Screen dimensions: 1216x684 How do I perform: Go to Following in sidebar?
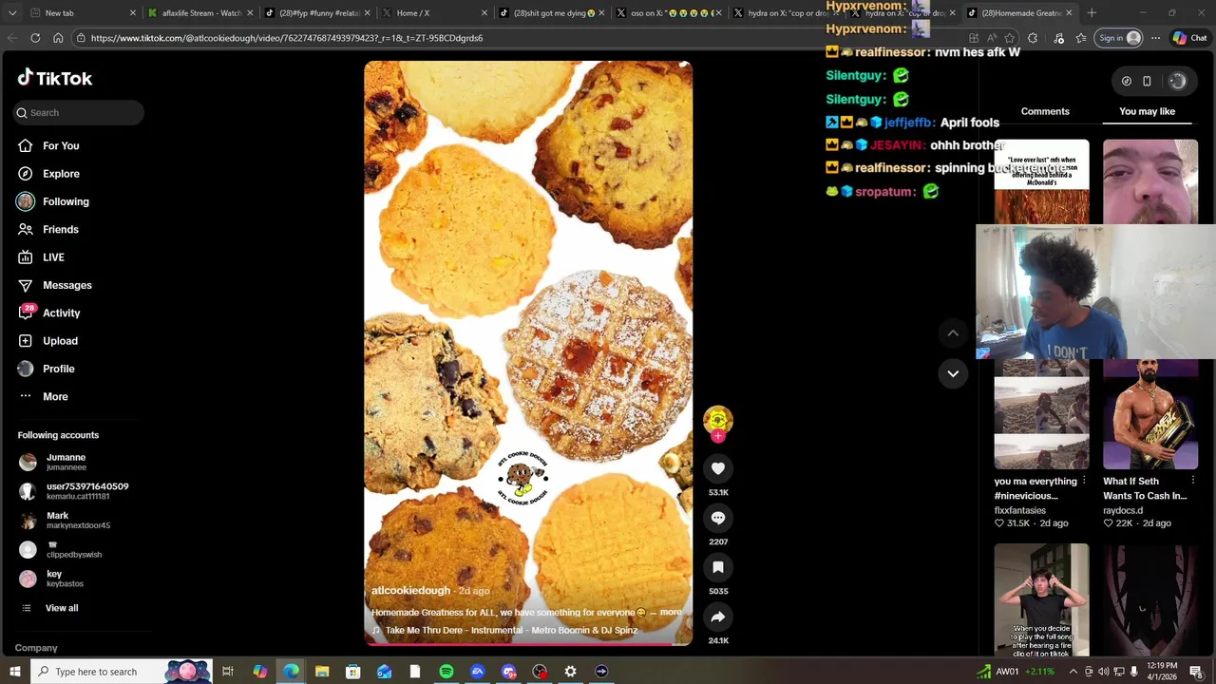pos(66,201)
